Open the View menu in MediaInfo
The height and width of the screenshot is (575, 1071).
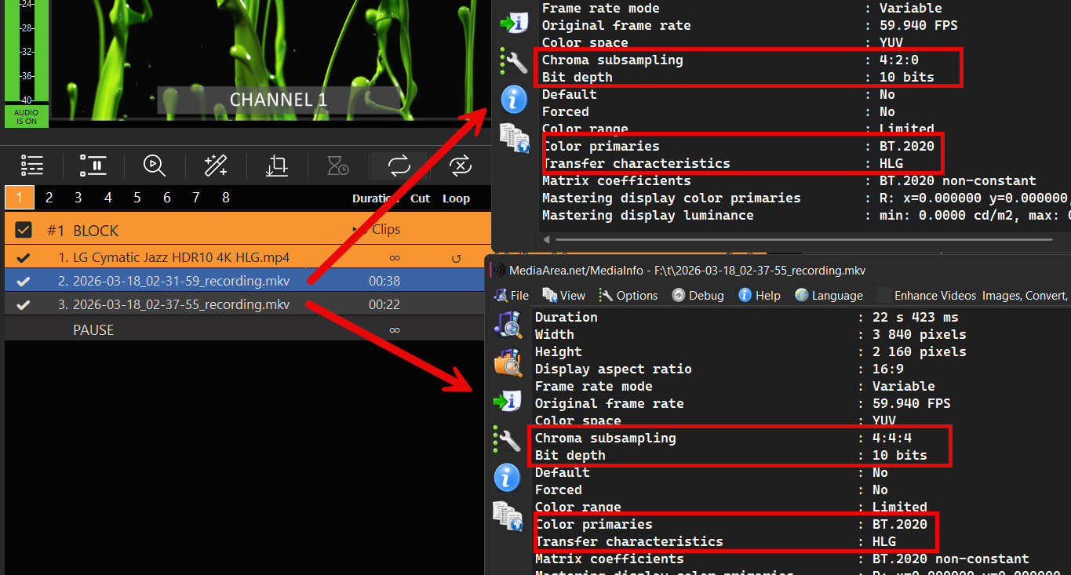564,295
